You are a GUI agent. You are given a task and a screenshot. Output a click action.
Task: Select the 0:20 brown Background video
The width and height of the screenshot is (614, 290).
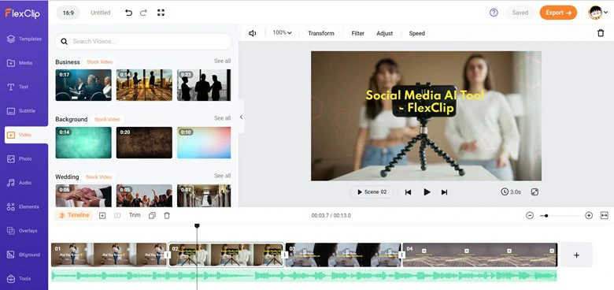pos(144,143)
